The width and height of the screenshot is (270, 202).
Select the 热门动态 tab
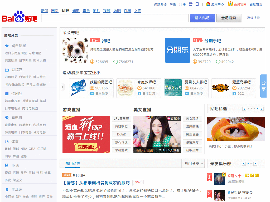[x=73, y=163]
